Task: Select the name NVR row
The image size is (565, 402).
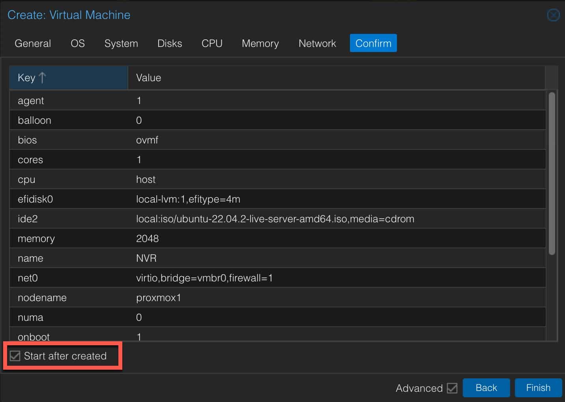Action: point(278,258)
